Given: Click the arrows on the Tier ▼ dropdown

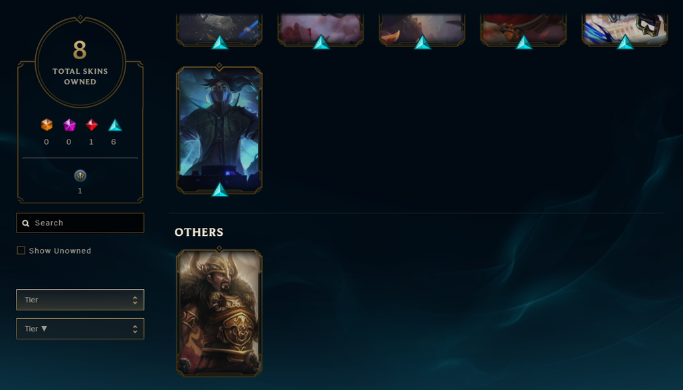Looking at the screenshot, I should click(x=135, y=329).
